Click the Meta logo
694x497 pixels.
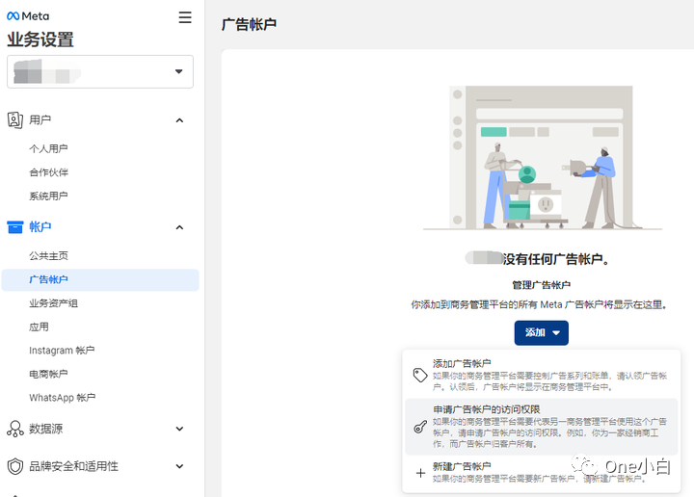coord(28,16)
